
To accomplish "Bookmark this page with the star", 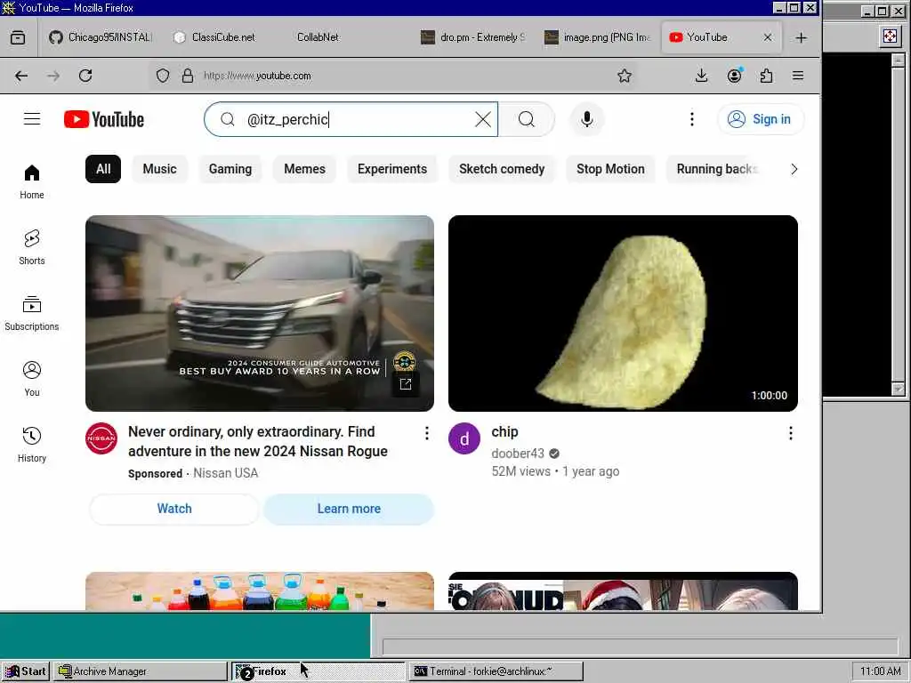I will 625,76.
